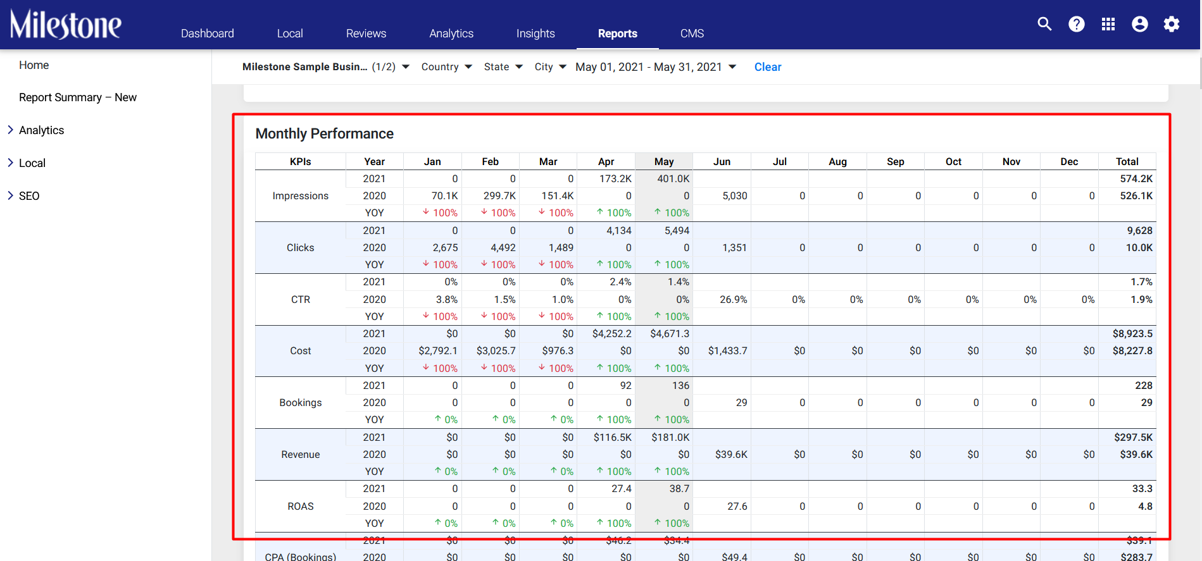Switch to the Dashboard tab
This screenshot has width=1202, height=561.
[208, 34]
